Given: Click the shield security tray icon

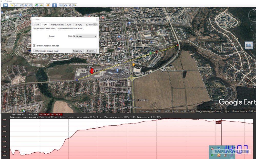Looking at the screenshot, I should click(212, 149).
